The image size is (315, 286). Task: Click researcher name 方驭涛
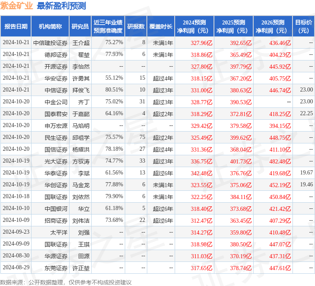(81, 161)
